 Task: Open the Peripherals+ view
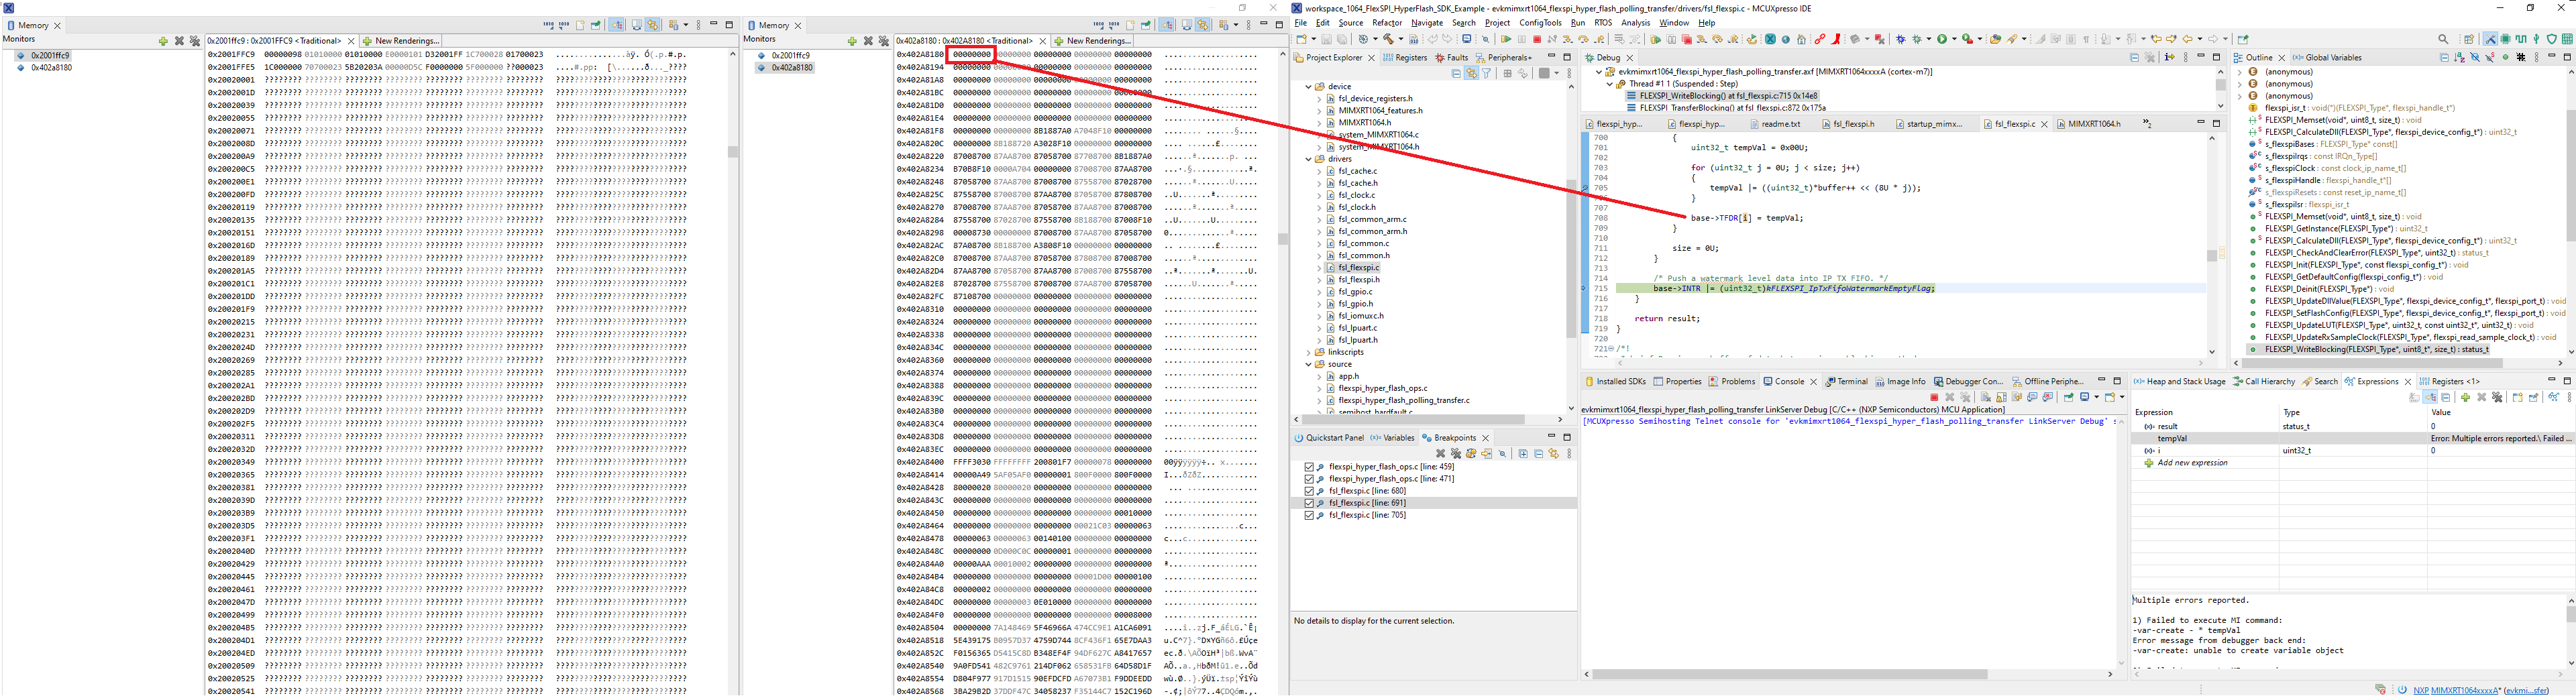(1506, 57)
